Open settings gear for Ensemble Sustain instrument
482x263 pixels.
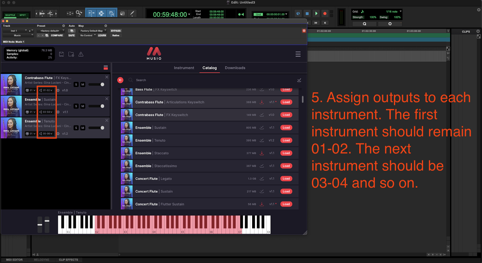coord(58,112)
